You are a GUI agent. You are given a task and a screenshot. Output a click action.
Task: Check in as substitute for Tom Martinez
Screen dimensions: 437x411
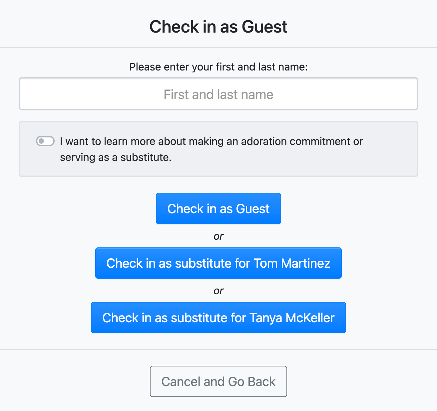pyautogui.click(x=218, y=263)
